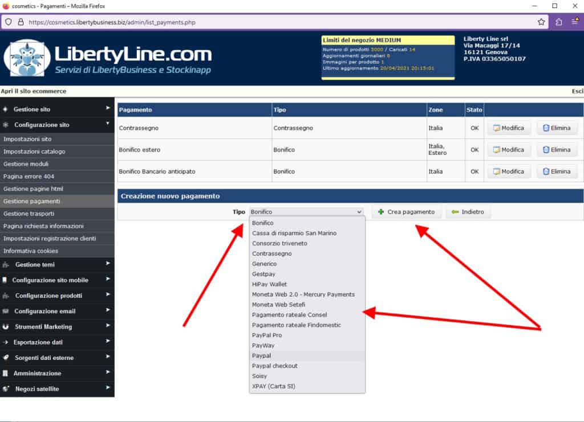Select Moneta Web Setefi option
Viewport: 584px width, 422px height.
tap(307, 305)
